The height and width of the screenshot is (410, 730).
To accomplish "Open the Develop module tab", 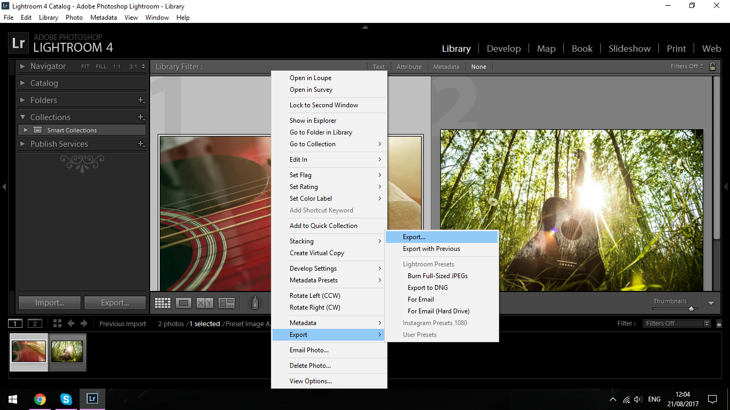I will coord(503,49).
